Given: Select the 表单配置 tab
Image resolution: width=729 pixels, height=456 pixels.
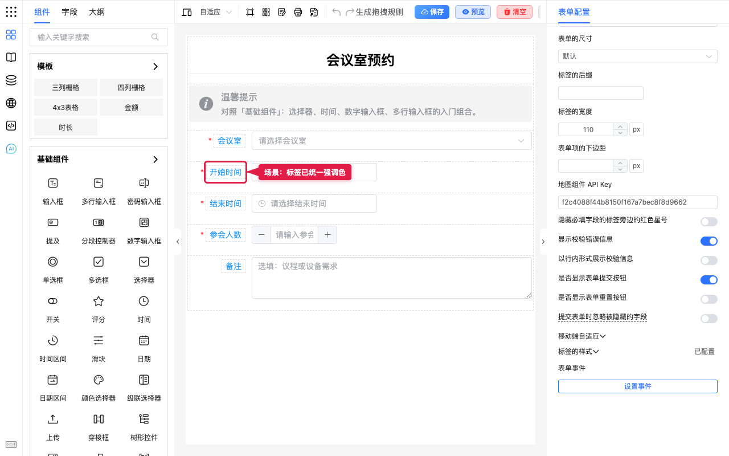Looking at the screenshot, I should (x=574, y=12).
